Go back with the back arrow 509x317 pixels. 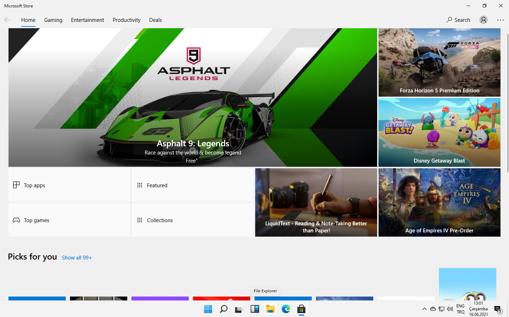[7, 20]
